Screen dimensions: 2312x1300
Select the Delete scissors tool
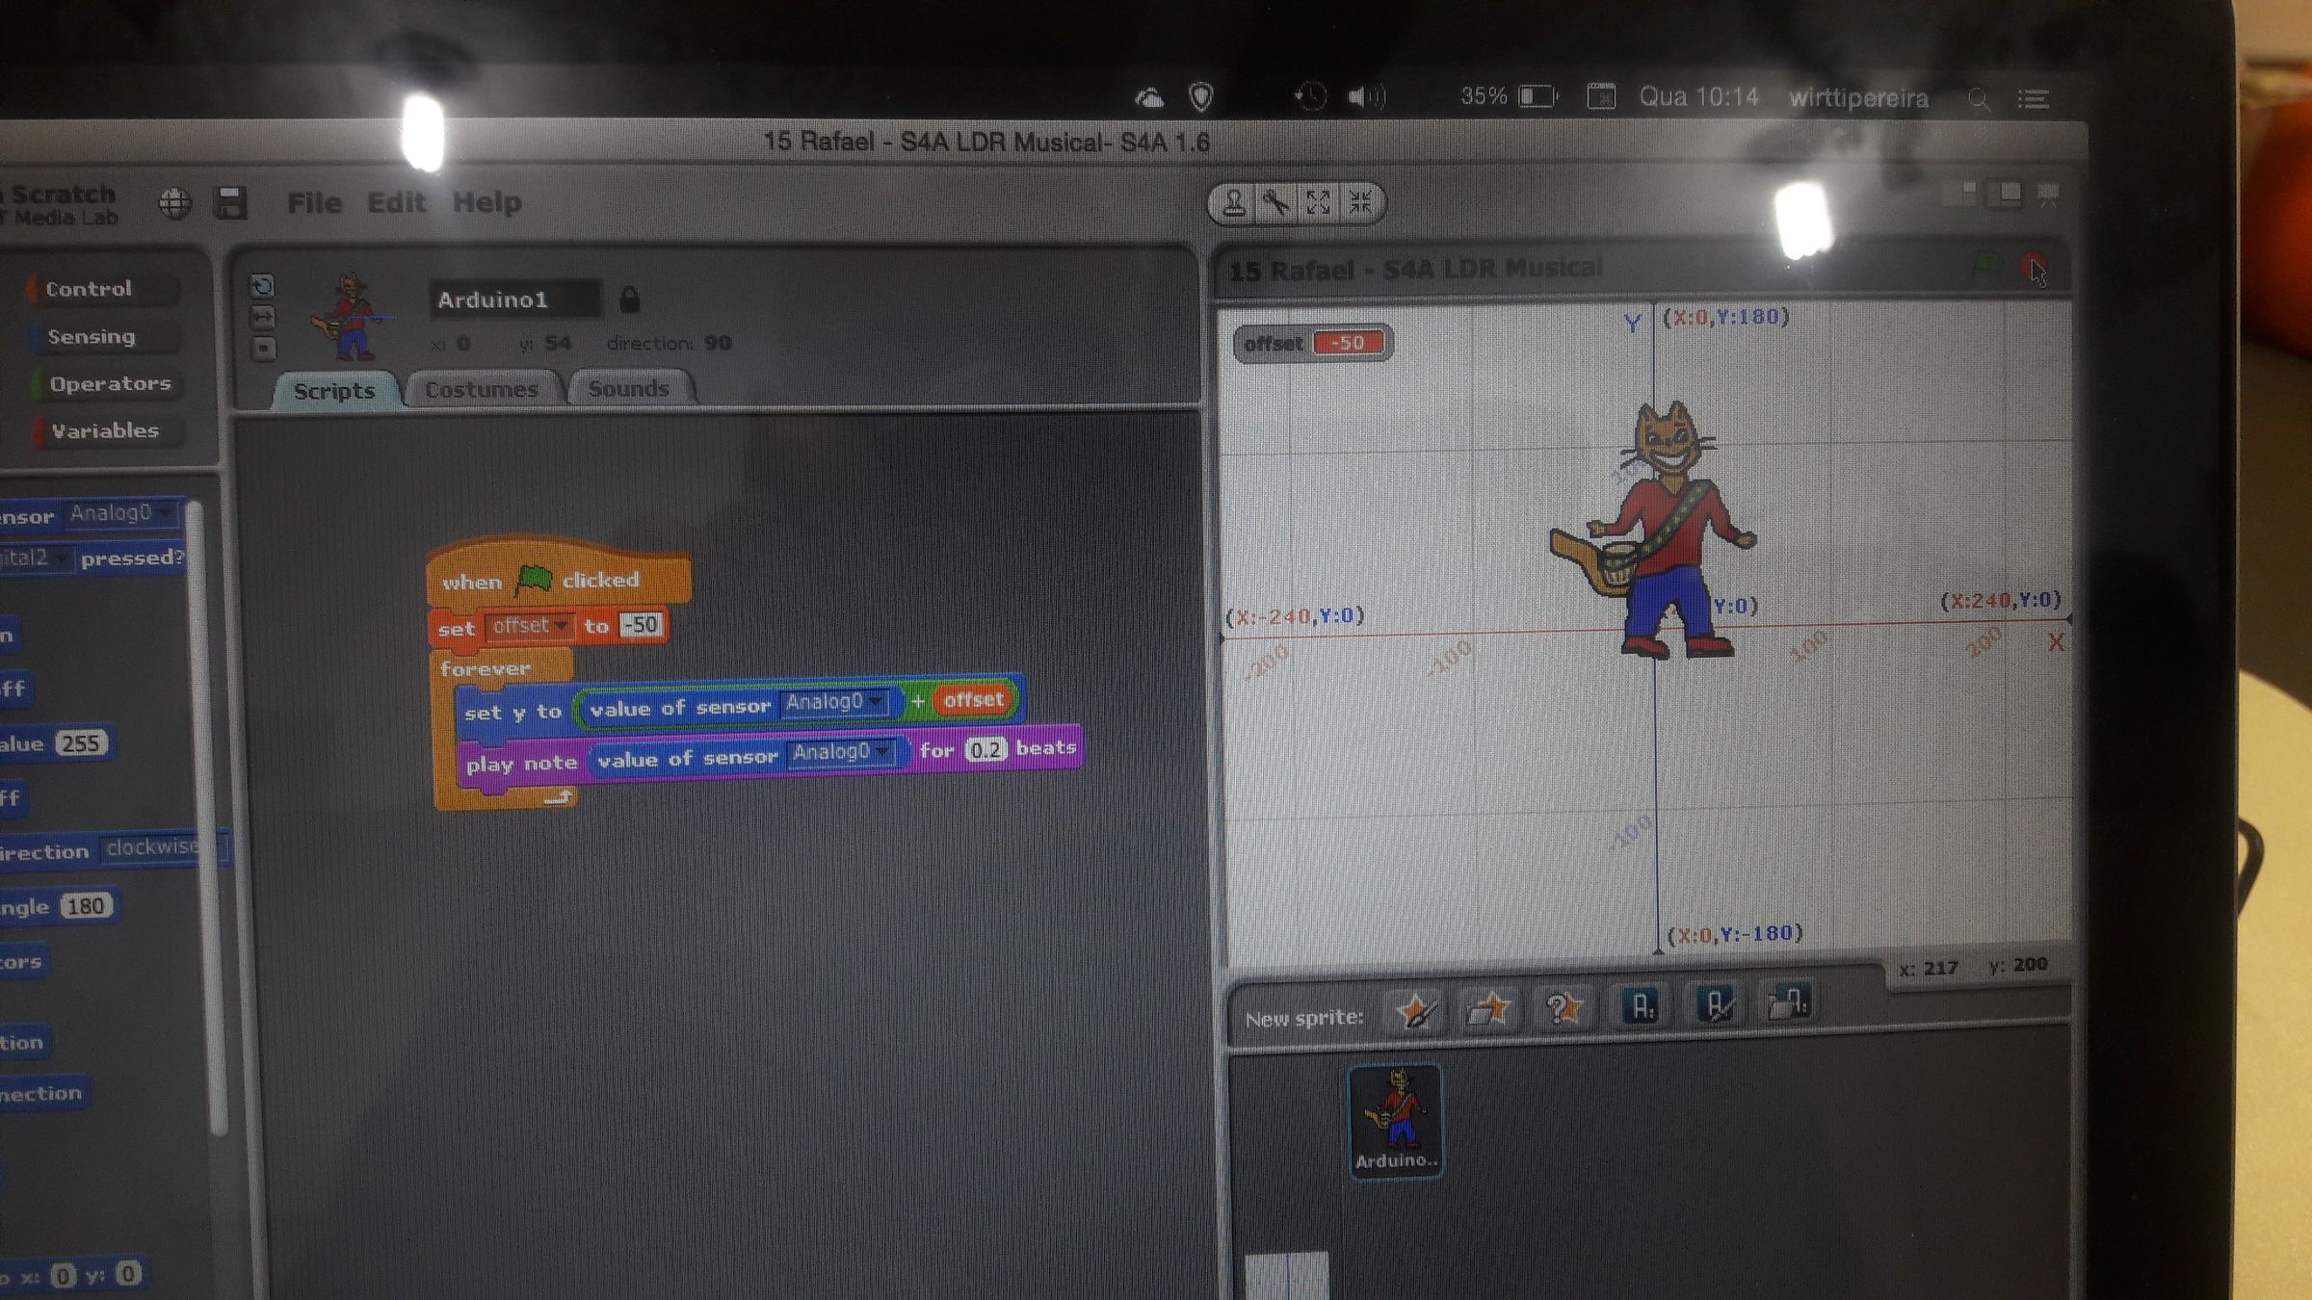[1276, 203]
